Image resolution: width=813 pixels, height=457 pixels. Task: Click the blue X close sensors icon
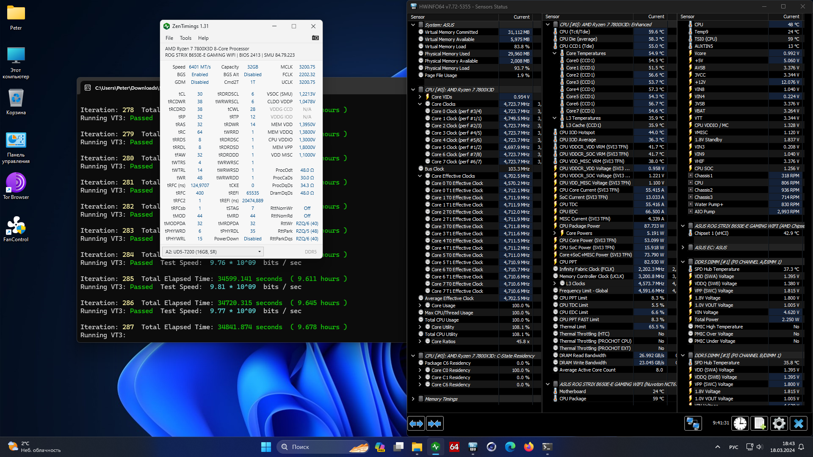point(799,424)
